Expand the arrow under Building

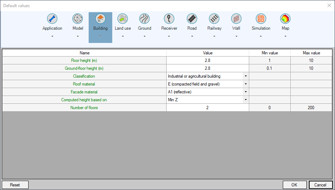pyautogui.click(x=100, y=36)
